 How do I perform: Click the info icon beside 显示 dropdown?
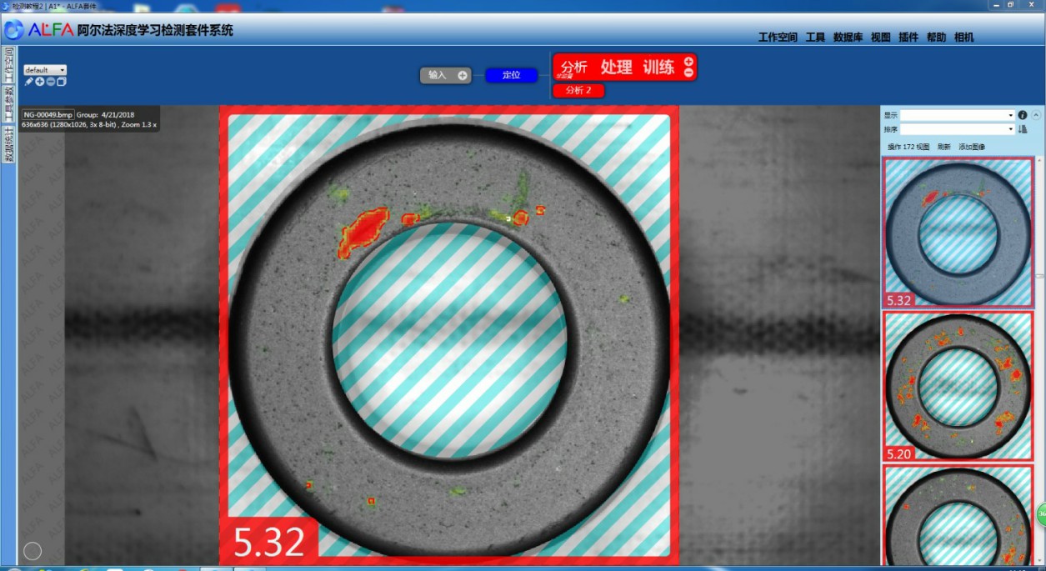tap(1023, 115)
